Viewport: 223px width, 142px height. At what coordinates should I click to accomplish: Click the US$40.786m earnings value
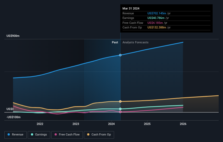tap(156, 18)
